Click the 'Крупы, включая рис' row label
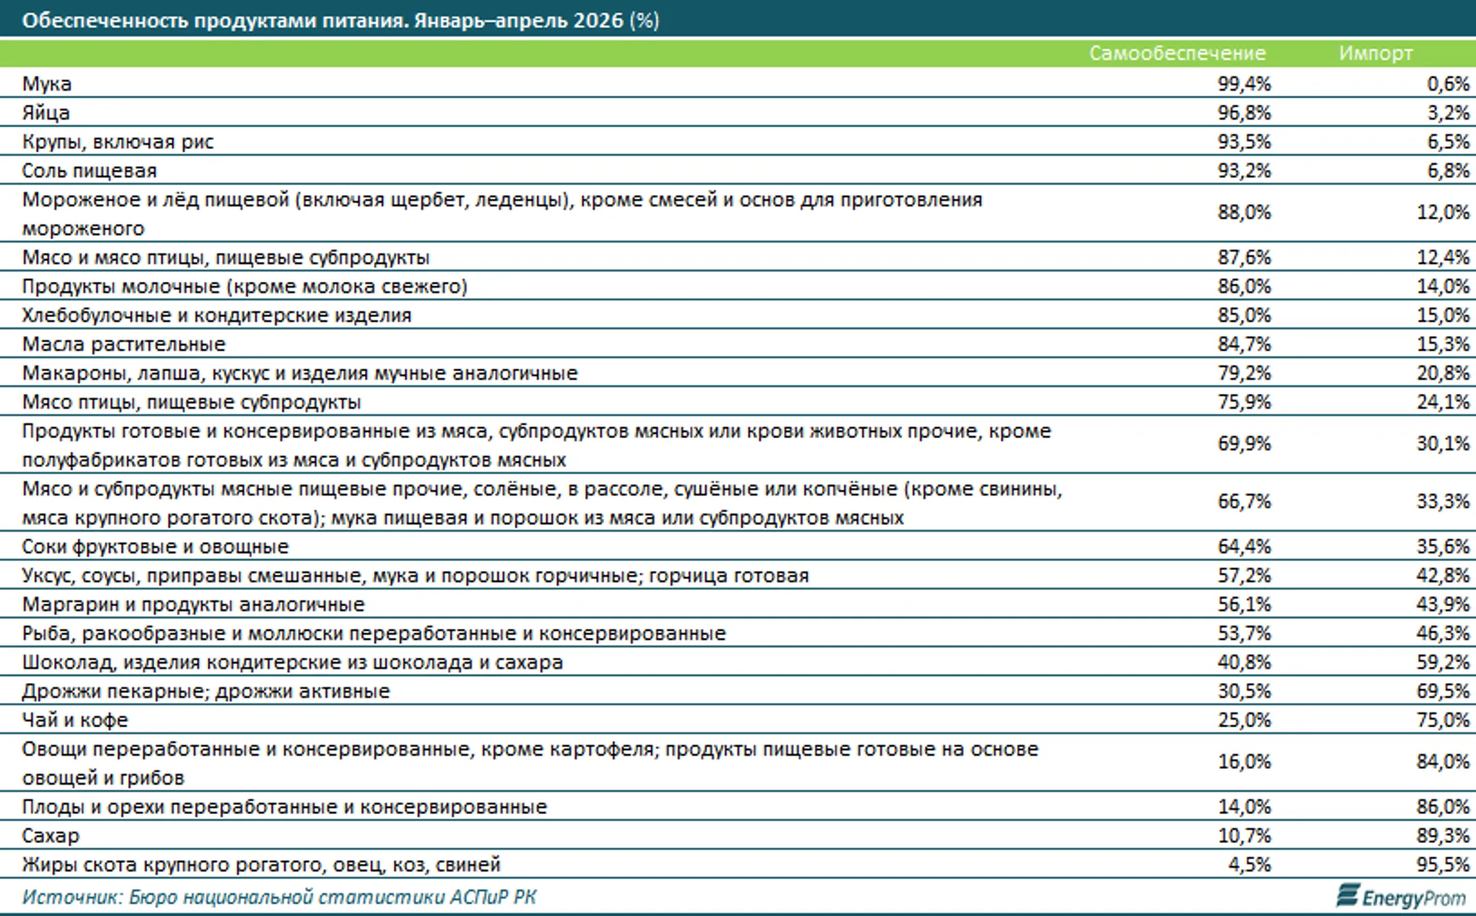 (118, 142)
